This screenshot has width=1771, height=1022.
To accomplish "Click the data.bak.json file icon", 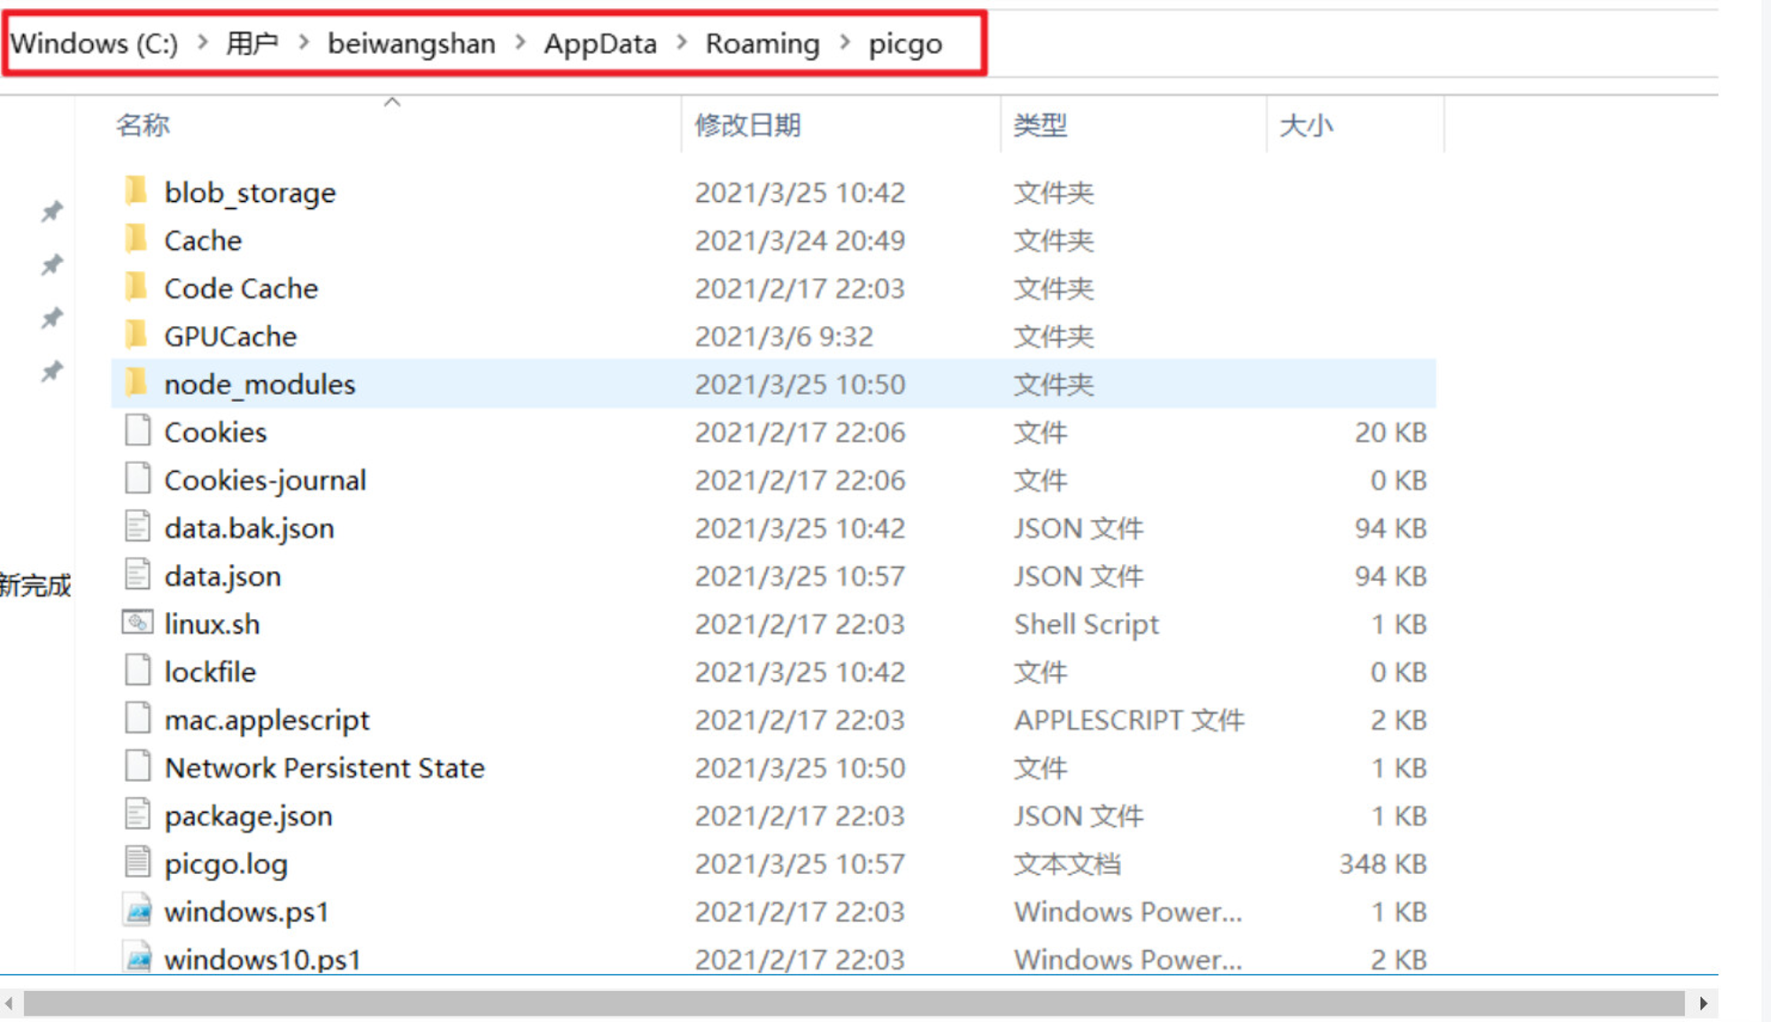I will click(137, 526).
